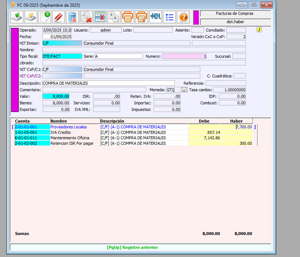This screenshot has height=257, width=300.
Task: Expand the Moneda GTQ dropdown
Action: tap(184, 90)
